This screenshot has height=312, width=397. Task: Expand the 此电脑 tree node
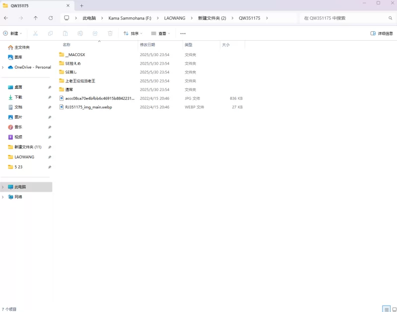pos(3,187)
